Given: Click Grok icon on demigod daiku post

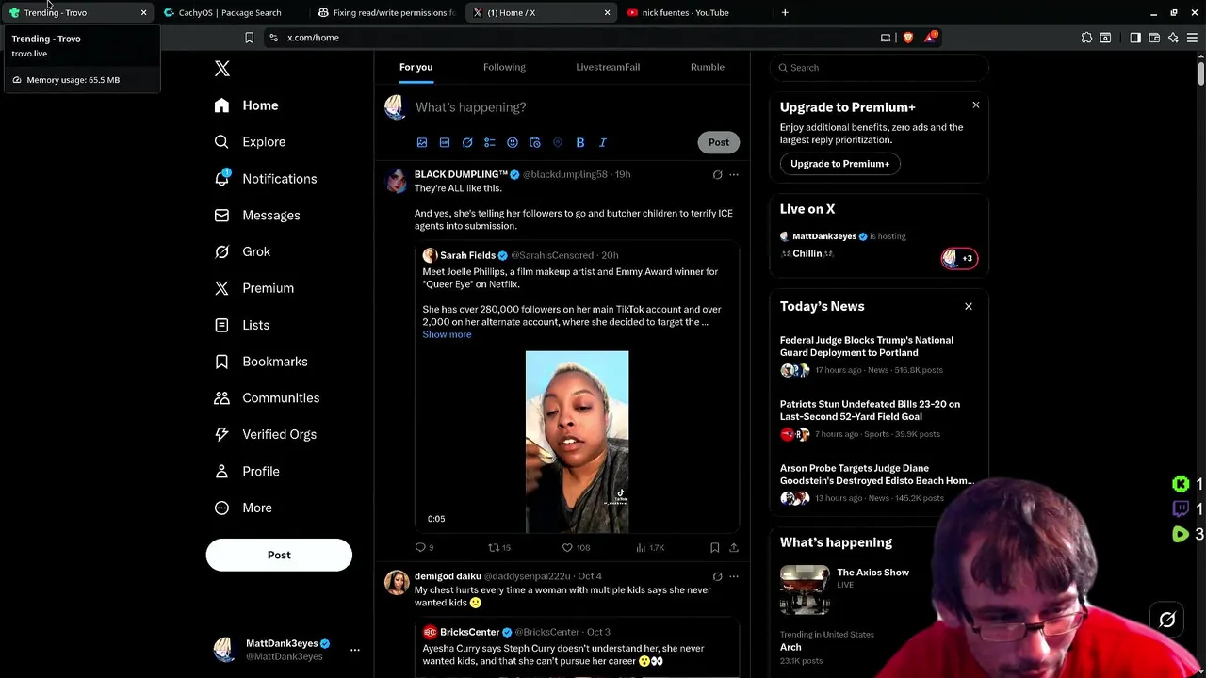Looking at the screenshot, I should 717,576.
